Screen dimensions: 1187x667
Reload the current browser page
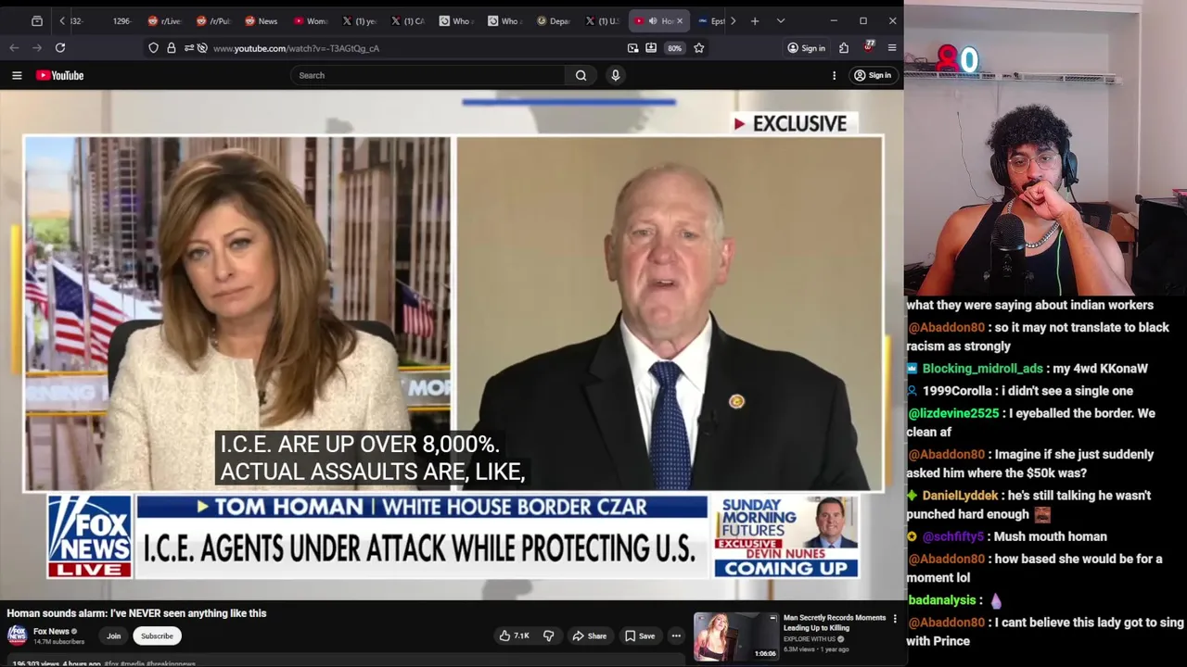60,47
